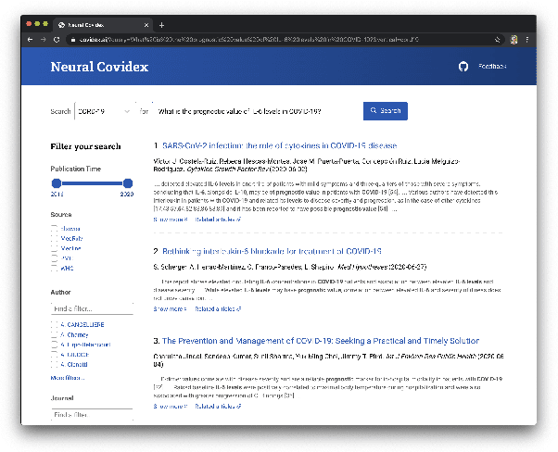Screen dimensions: 558x452
Task: Go back with the browser back arrow
Action: click(x=31, y=40)
